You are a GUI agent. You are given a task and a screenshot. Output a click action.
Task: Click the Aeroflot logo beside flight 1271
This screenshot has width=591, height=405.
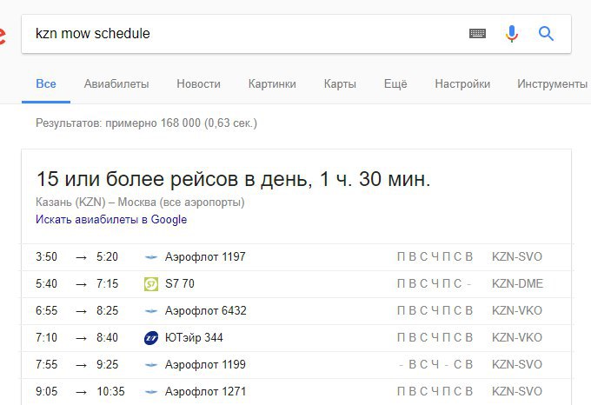pyautogui.click(x=151, y=392)
